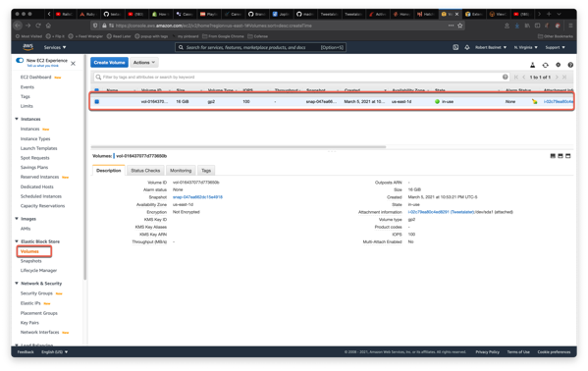Click the third detail pane layout icon

pyautogui.click(x=568, y=156)
